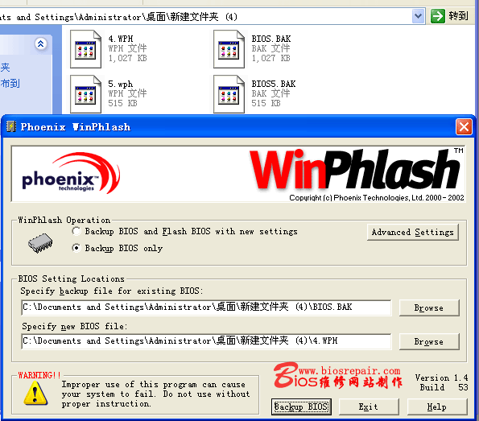Click the chip icon in WinPhlash Operation
479x421 pixels.
tap(40, 243)
